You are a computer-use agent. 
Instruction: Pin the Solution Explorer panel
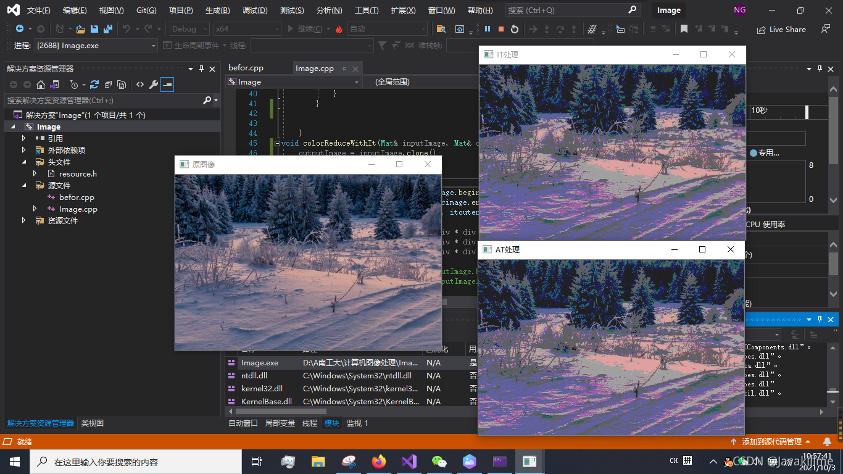pos(201,69)
